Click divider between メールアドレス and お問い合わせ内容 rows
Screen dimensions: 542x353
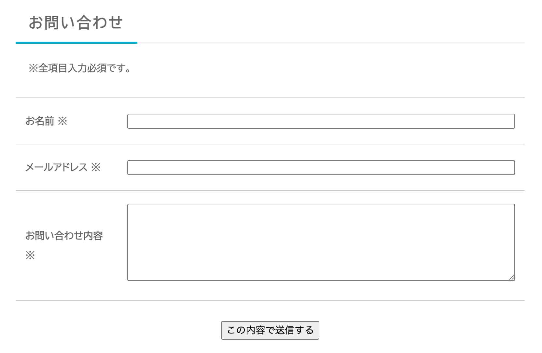(270, 190)
